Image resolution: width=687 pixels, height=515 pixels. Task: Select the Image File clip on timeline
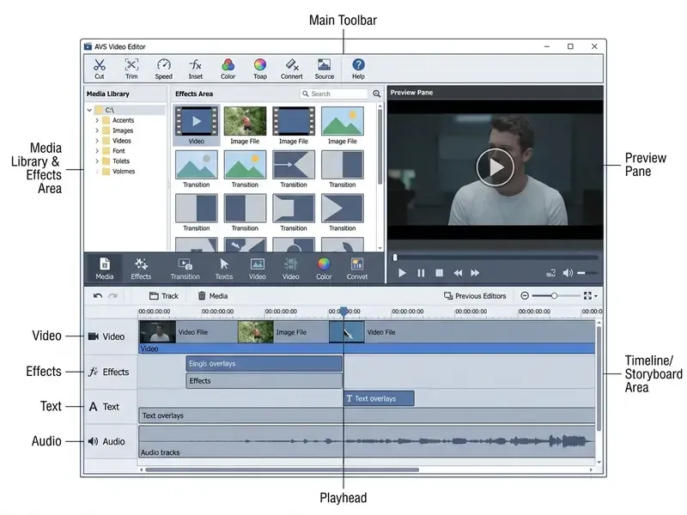(283, 332)
